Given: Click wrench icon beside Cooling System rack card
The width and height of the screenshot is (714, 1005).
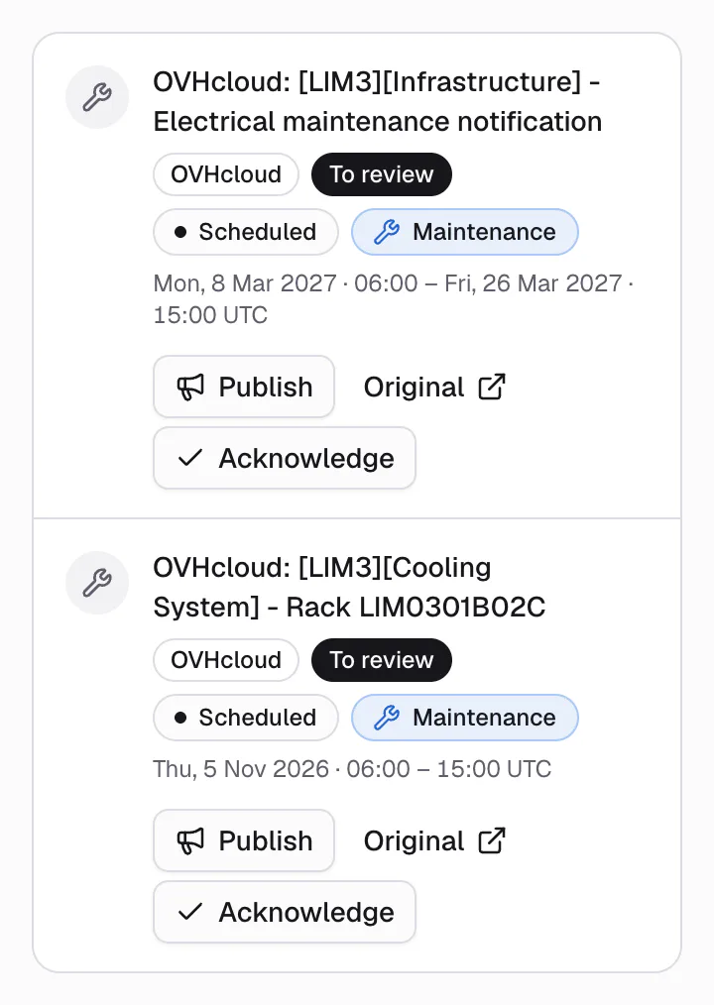Looking at the screenshot, I should coord(97,583).
